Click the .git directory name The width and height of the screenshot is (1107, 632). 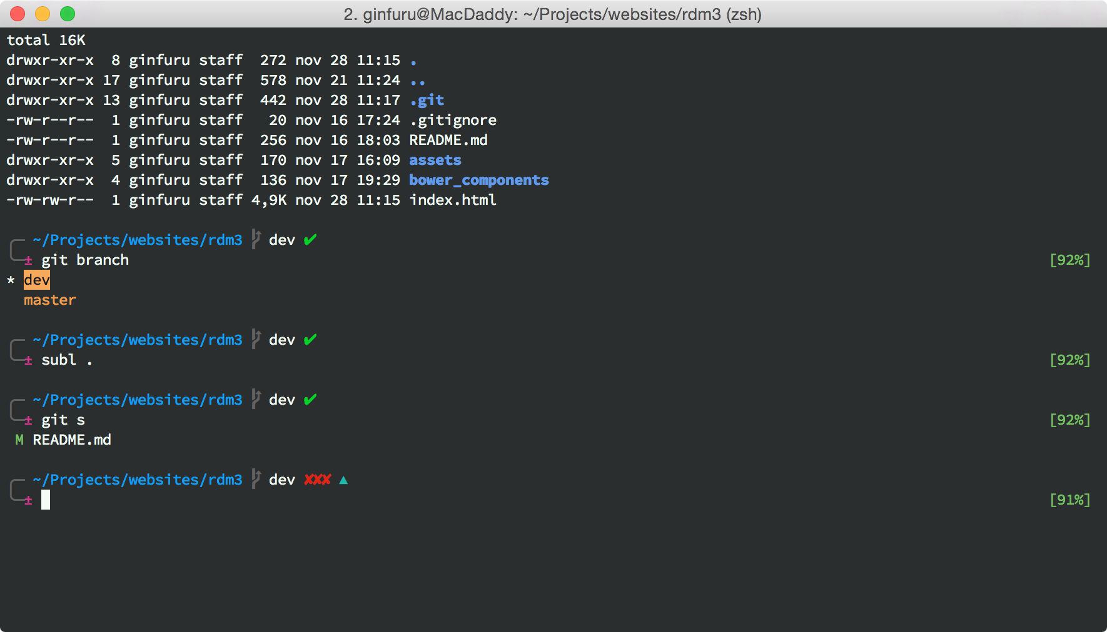[427, 101]
